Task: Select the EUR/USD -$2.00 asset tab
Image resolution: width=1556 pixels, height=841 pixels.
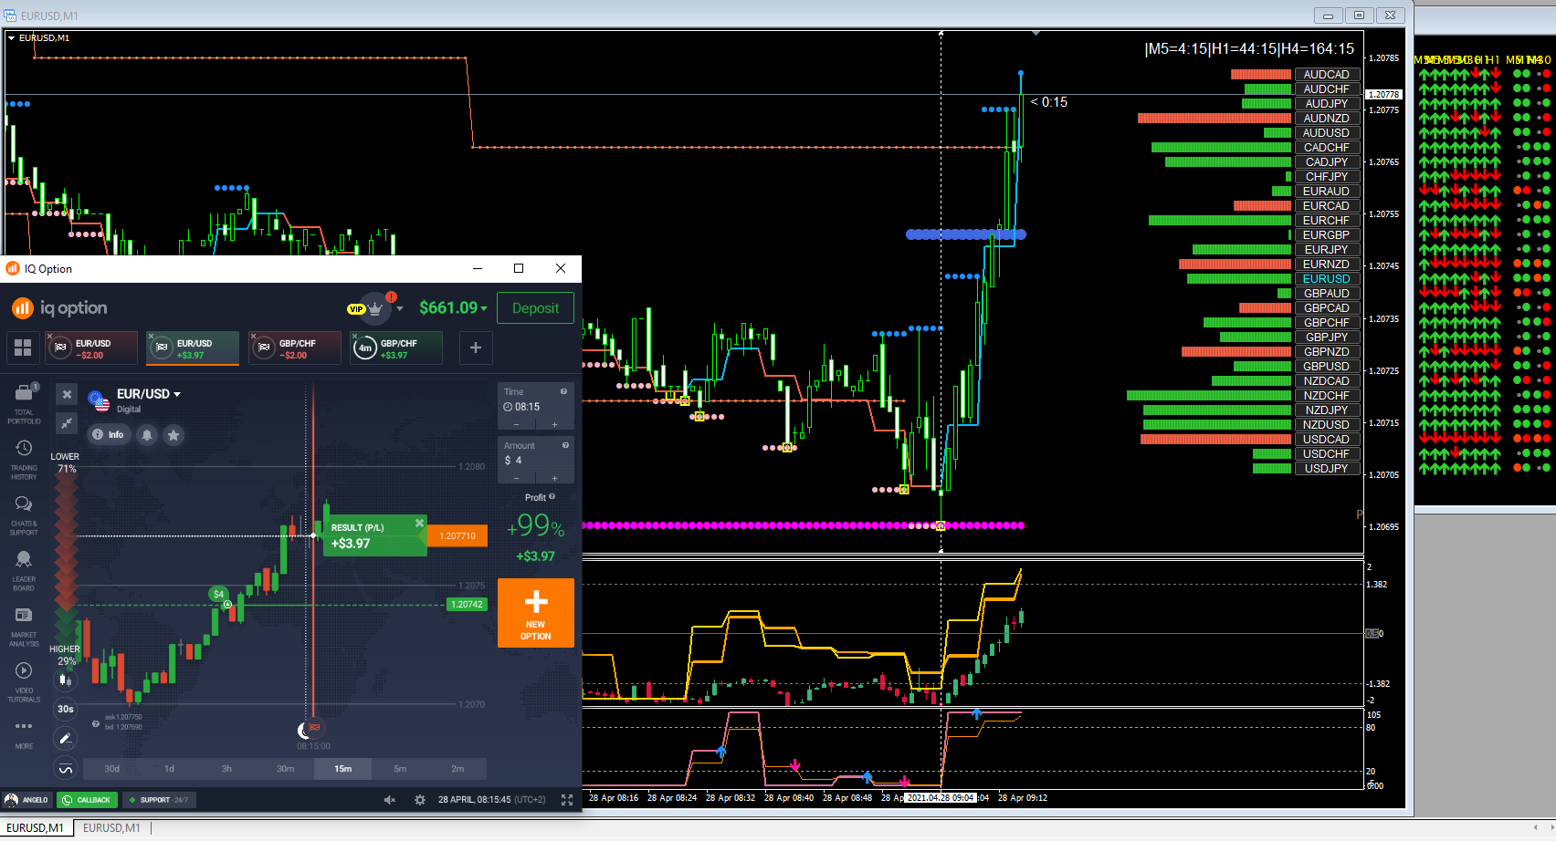Action: (92, 348)
